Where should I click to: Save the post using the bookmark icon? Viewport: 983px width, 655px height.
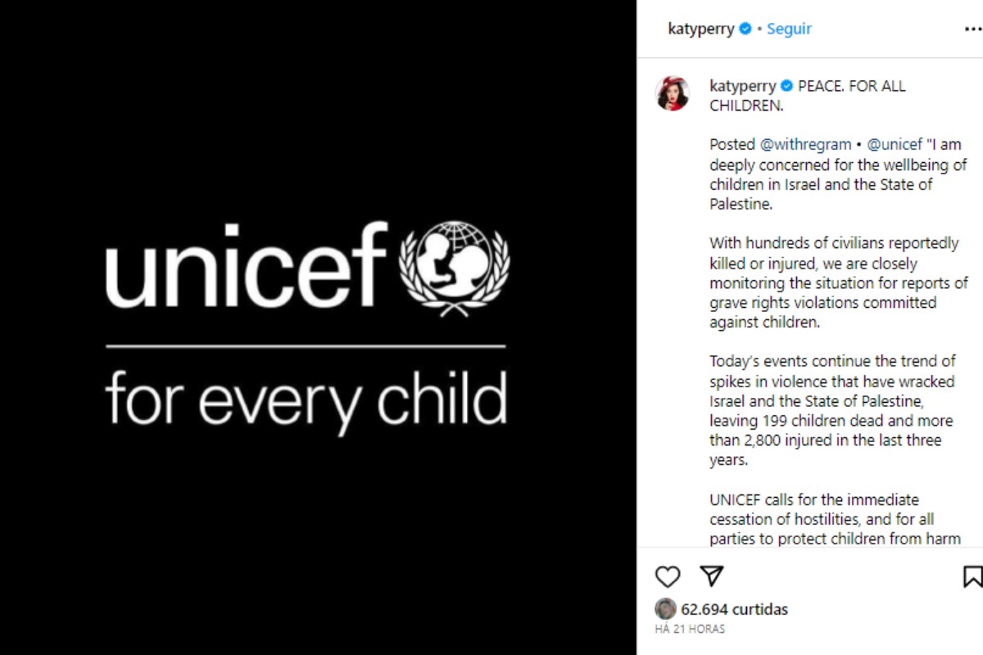(x=972, y=576)
